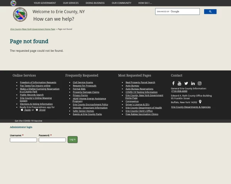Viewport: 231px width, 184px height.
Task: Focus the Username text field
Action: tap(23, 140)
